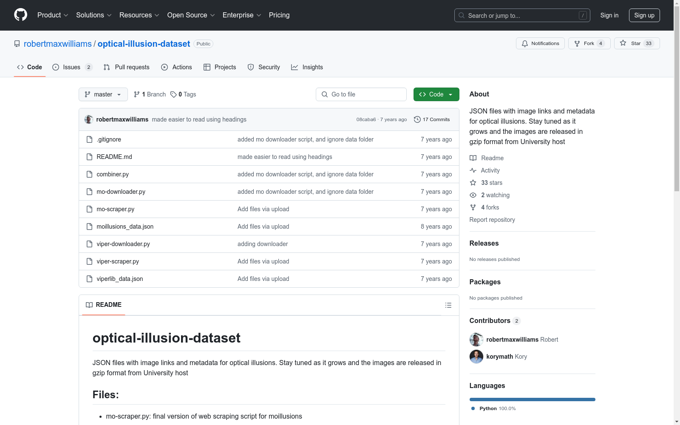The image size is (680, 425).
Task: Open the Issues tab
Action: coord(72,67)
